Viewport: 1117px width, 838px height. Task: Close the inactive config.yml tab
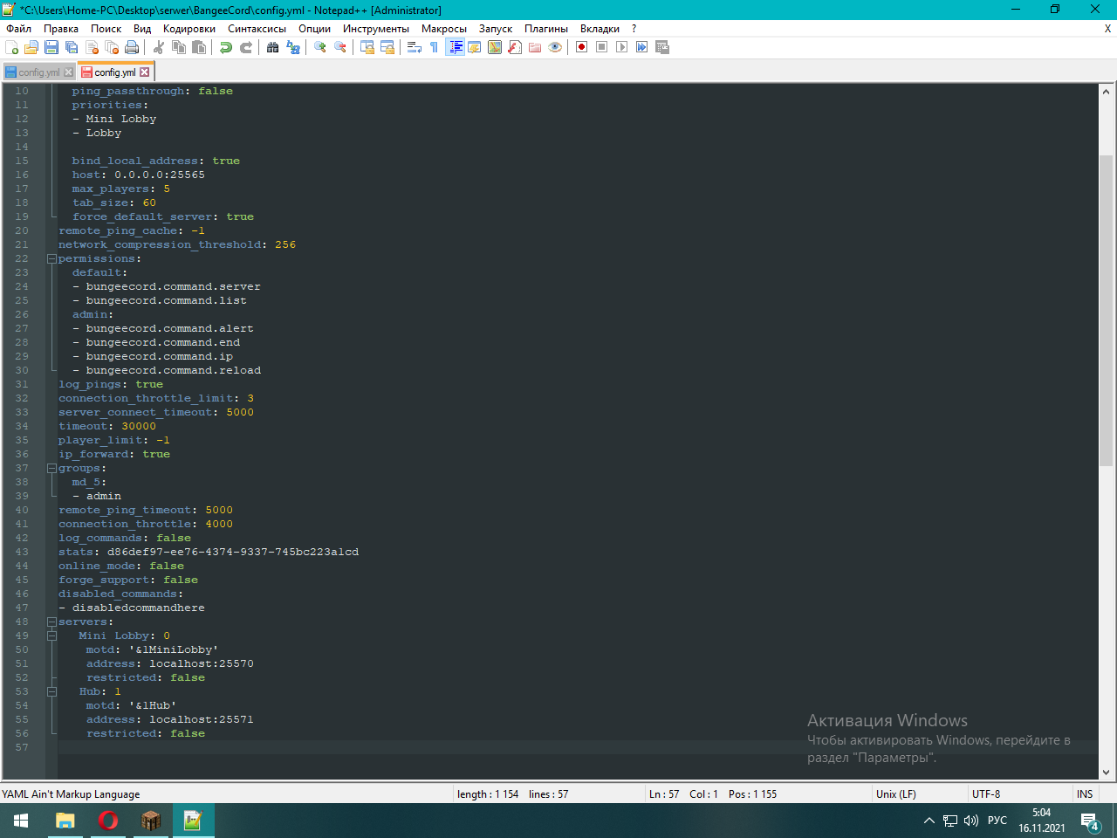pos(69,72)
